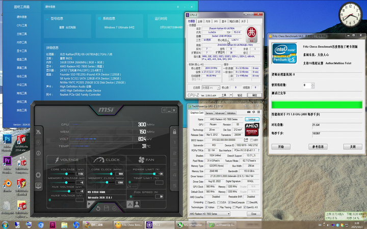Open GPU-Z hamburger menu icon

click(x=258, y=112)
